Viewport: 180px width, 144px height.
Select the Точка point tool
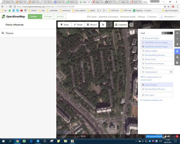click(64, 25)
